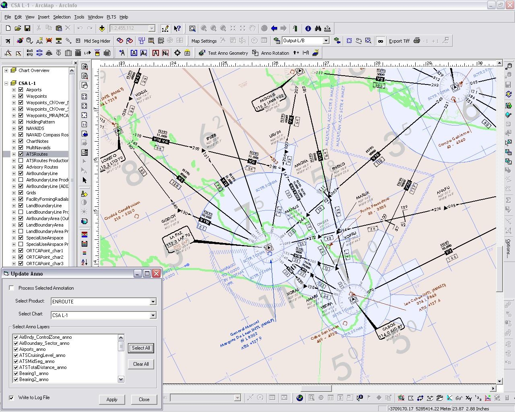
Task: Select the ATSRoutes layer row
Action: click(x=37, y=154)
